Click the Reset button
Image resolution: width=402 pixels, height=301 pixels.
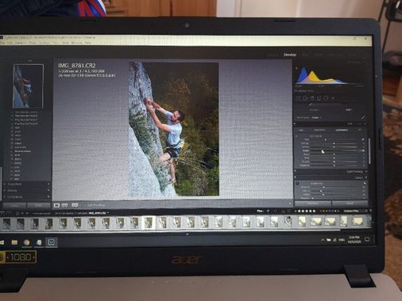click(350, 204)
